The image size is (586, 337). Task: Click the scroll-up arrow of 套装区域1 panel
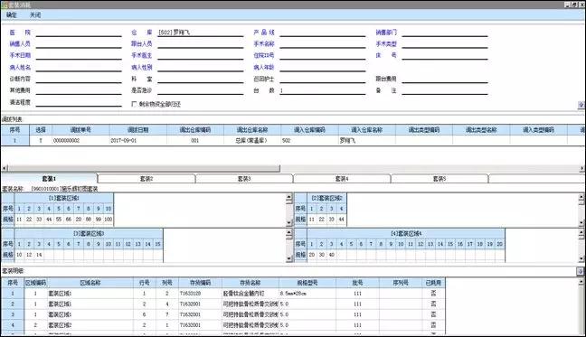coord(288,197)
